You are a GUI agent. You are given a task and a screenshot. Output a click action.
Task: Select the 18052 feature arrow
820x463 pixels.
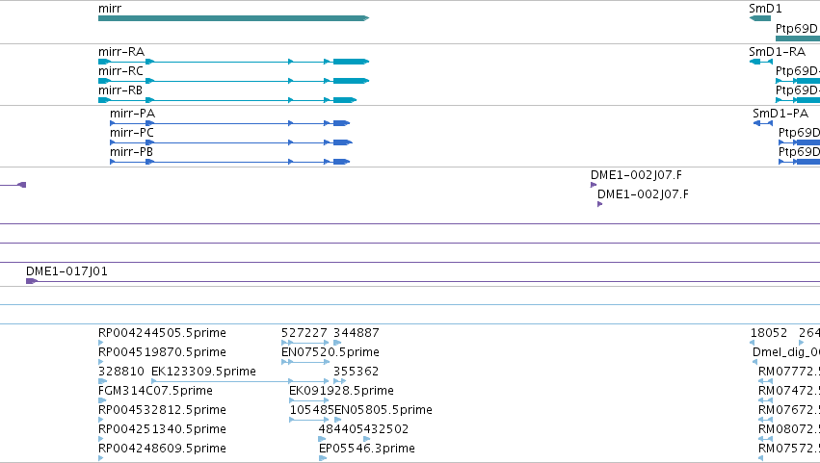[752, 343]
